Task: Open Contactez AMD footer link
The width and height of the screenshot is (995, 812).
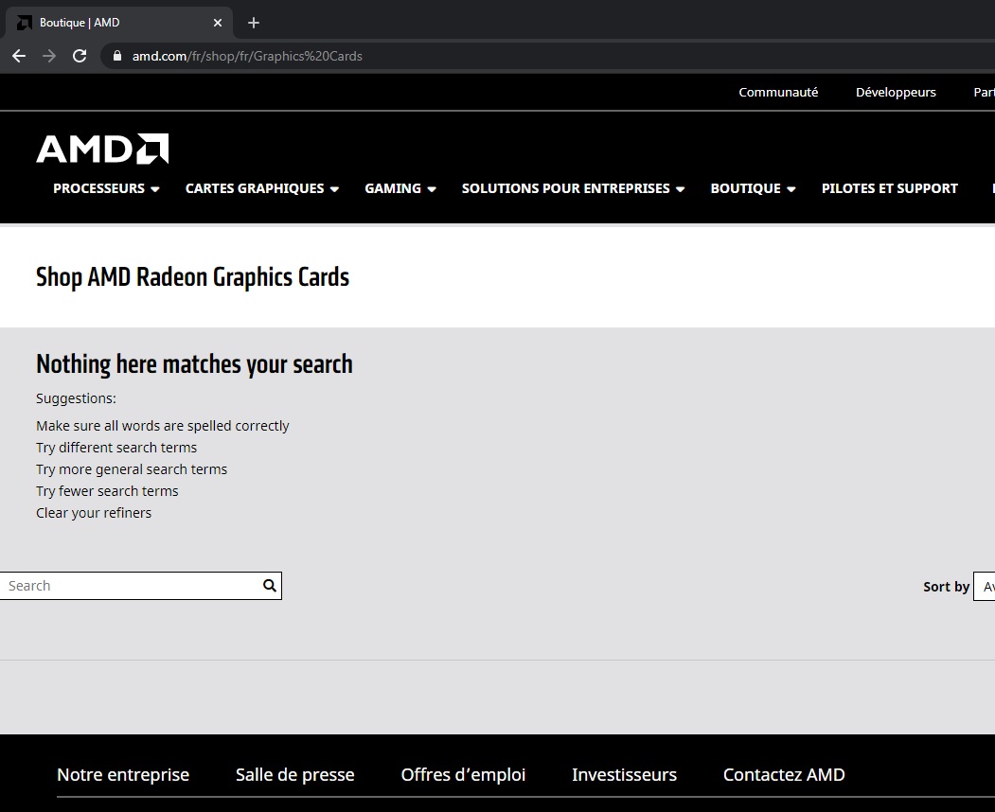Action: pos(784,774)
